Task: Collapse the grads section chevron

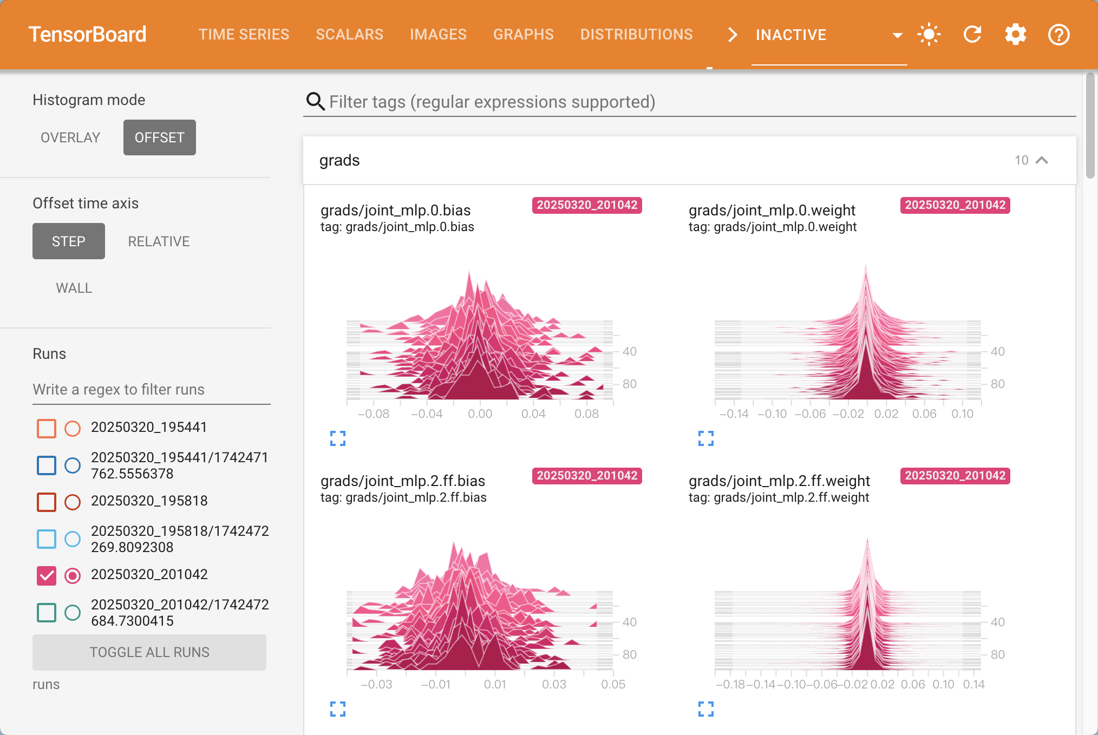Action: [x=1042, y=160]
